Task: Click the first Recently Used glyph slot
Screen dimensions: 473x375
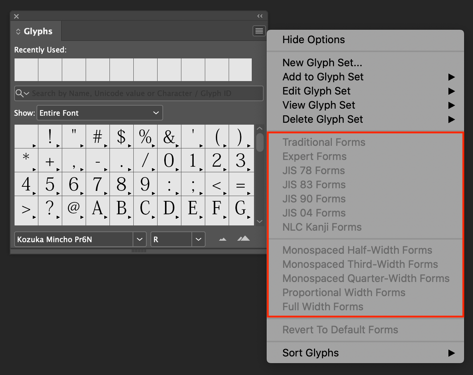Action: [x=26, y=70]
